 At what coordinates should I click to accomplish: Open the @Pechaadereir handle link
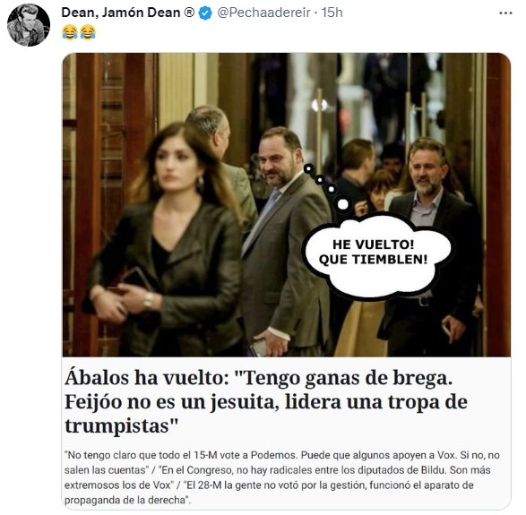(x=263, y=13)
